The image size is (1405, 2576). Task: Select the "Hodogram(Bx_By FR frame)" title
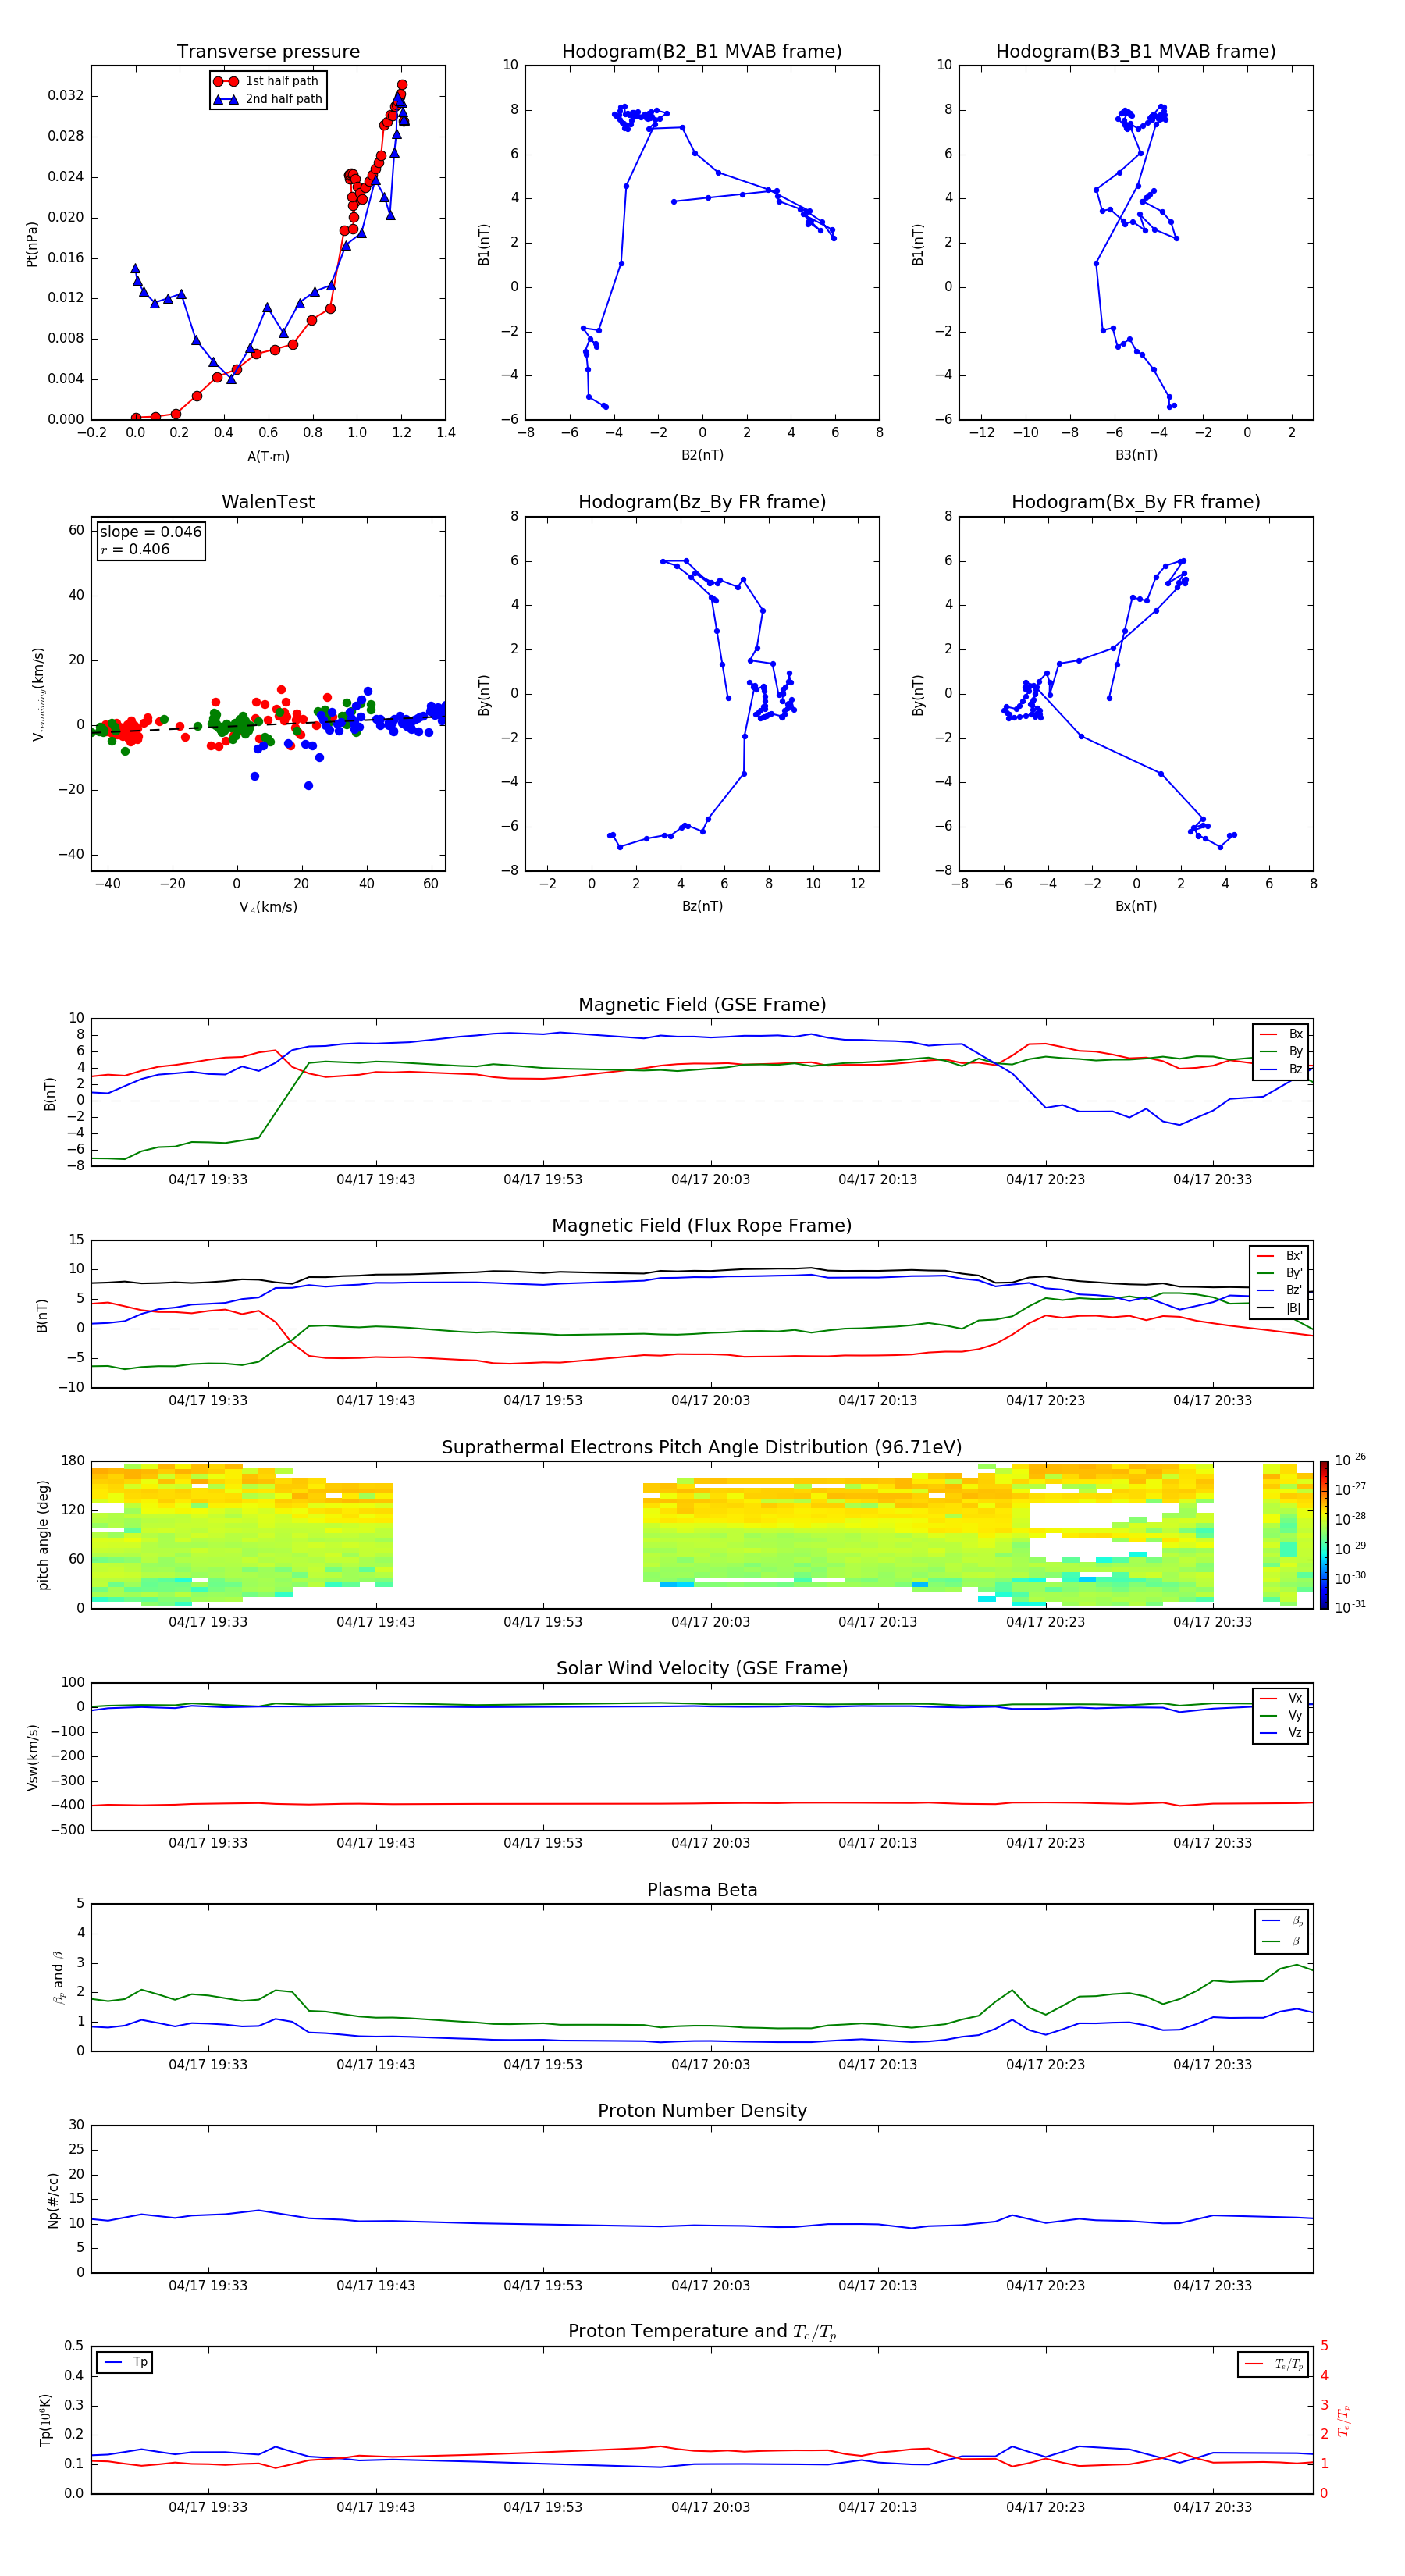click(1136, 502)
